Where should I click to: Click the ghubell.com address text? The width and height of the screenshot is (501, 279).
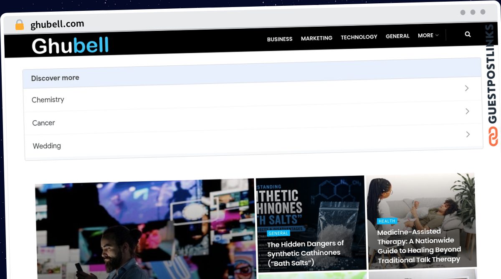pos(57,25)
